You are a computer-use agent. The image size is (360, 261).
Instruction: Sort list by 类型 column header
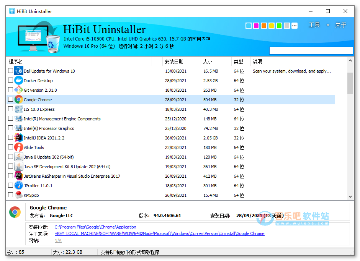click(241, 62)
